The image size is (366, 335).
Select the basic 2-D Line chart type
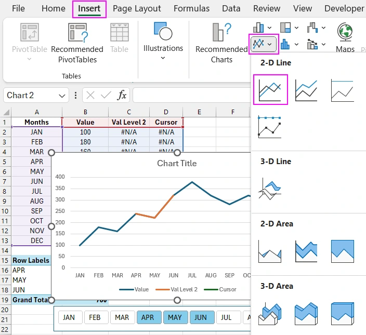270,89
